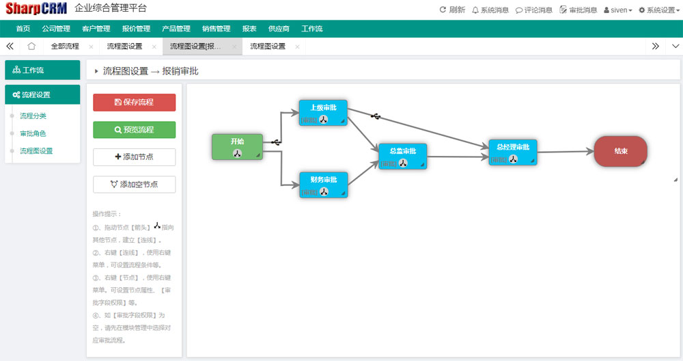Click the 保存流程 button
Viewport: 683px width, 361px height.
click(x=134, y=102)
